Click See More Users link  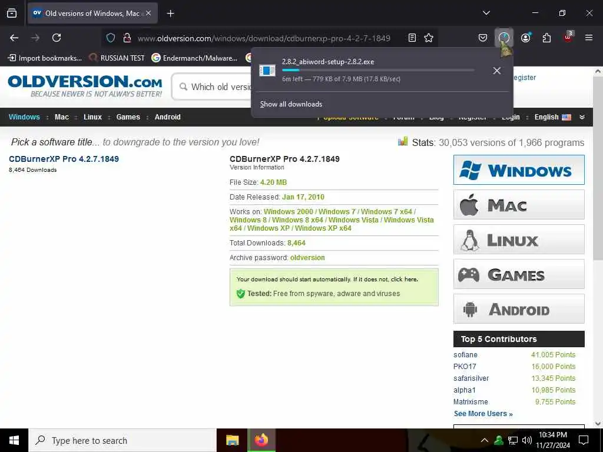pyautogui.click(x=483, y=414)
